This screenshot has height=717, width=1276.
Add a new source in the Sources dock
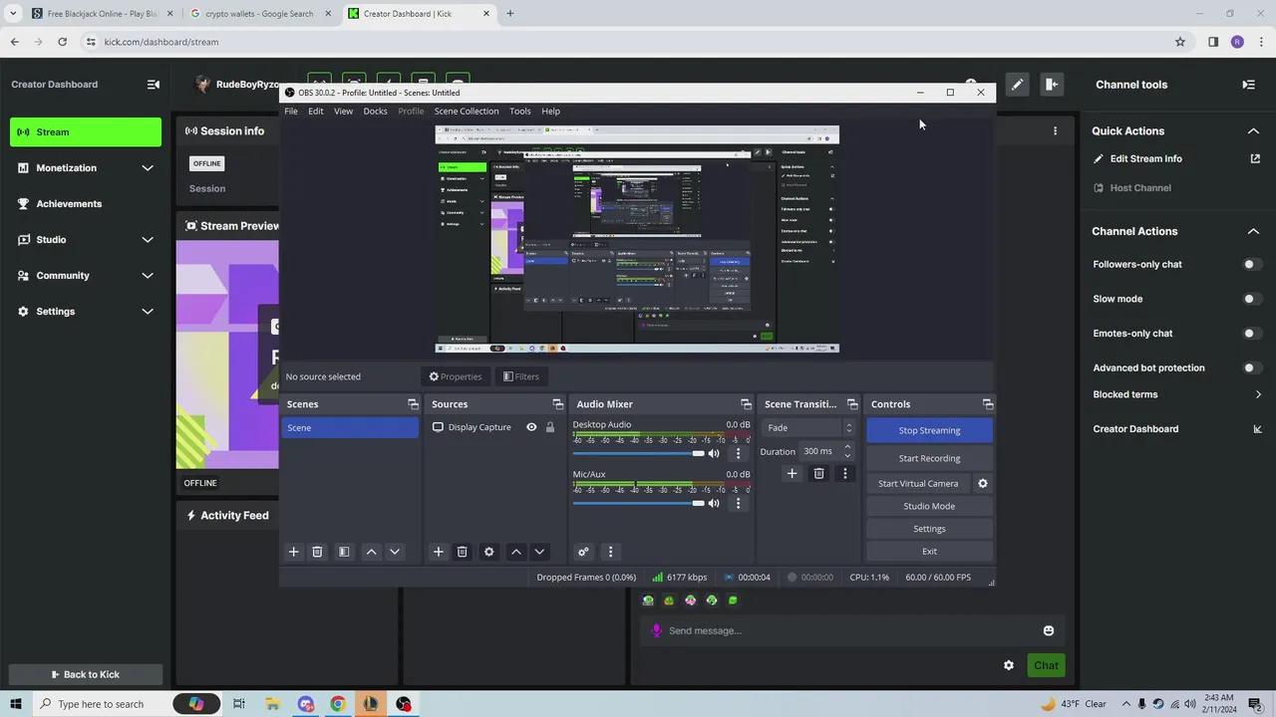tap(438, 552)
